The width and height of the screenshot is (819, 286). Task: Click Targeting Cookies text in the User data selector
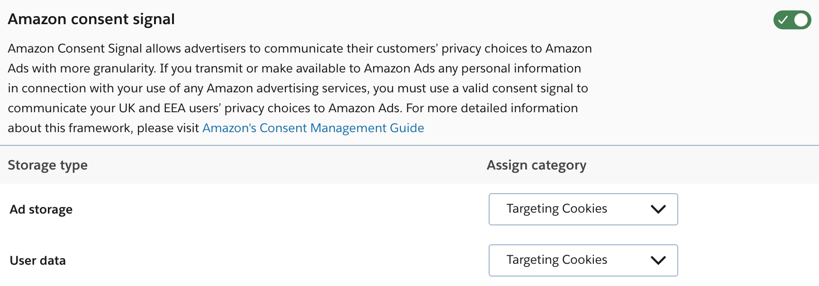[557, 260]
